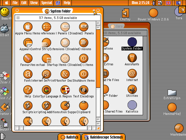Click the Tora window title tab
The image size is (186, 140).
116,26
